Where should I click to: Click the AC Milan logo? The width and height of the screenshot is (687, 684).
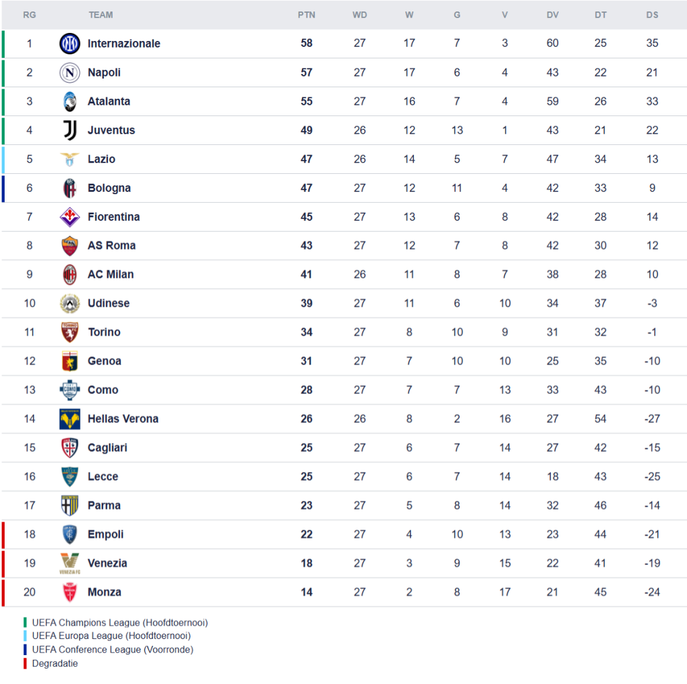point(70,275)
